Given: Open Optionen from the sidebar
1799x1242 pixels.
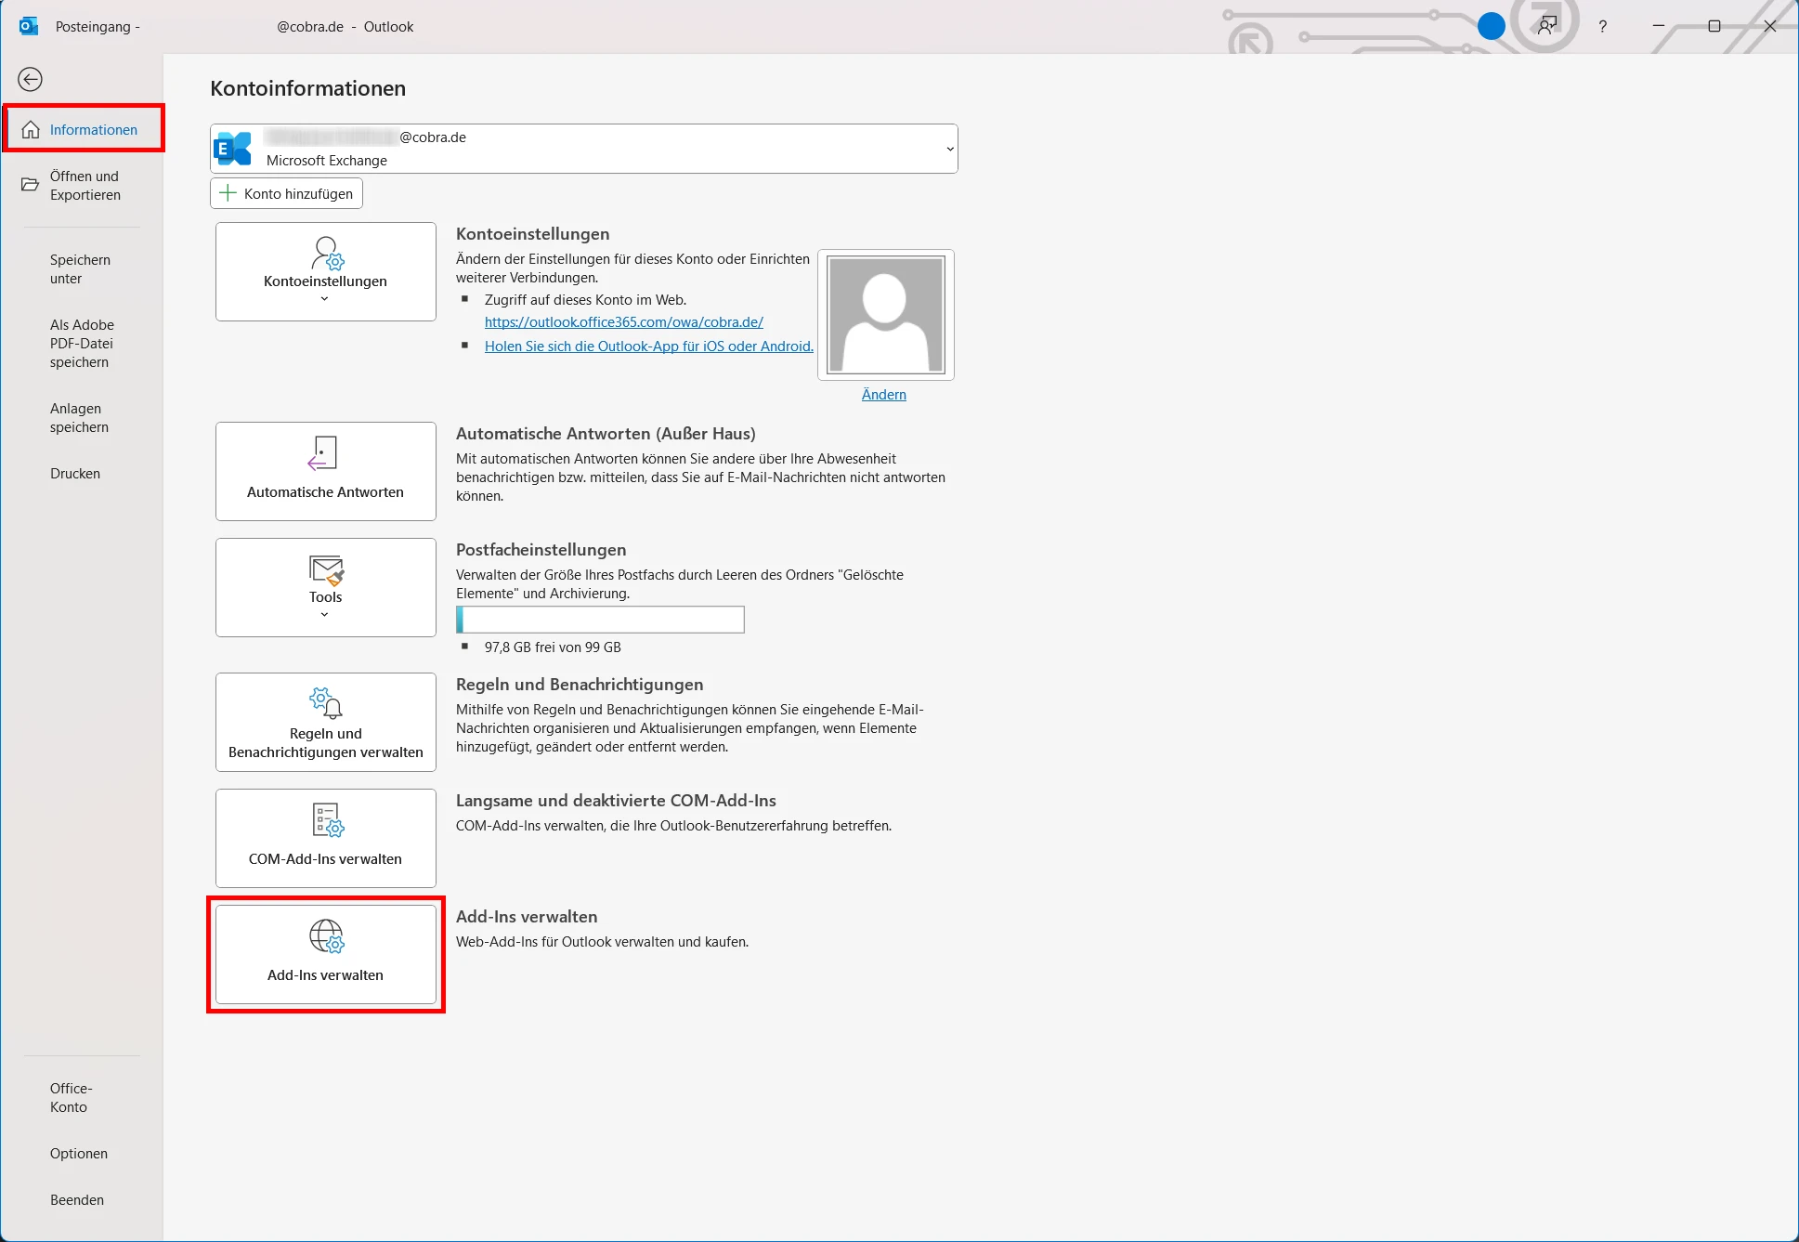Looking at the screenshot, I should tap(79, 1153).
